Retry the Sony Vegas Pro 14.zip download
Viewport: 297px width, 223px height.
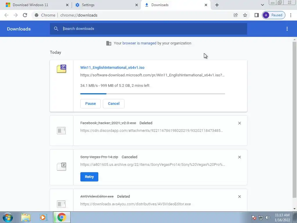(x=89, y=177)
